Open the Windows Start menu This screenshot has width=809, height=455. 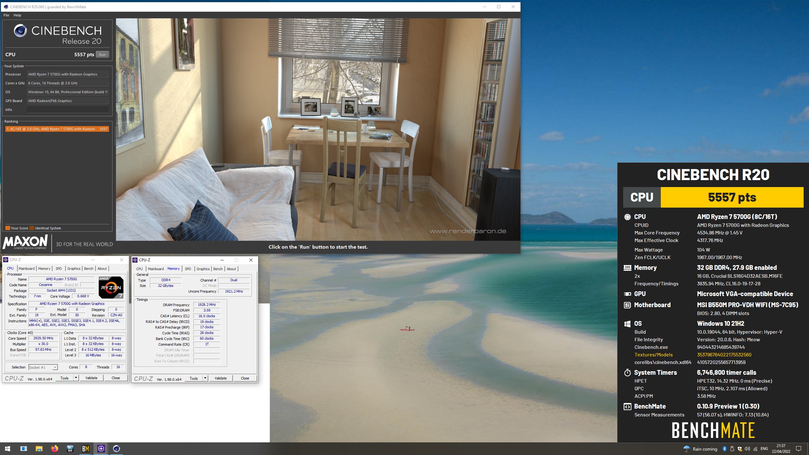click(x=8, y=449)
